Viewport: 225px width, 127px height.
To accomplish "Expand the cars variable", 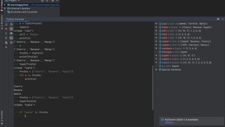I will pos(156,24).
